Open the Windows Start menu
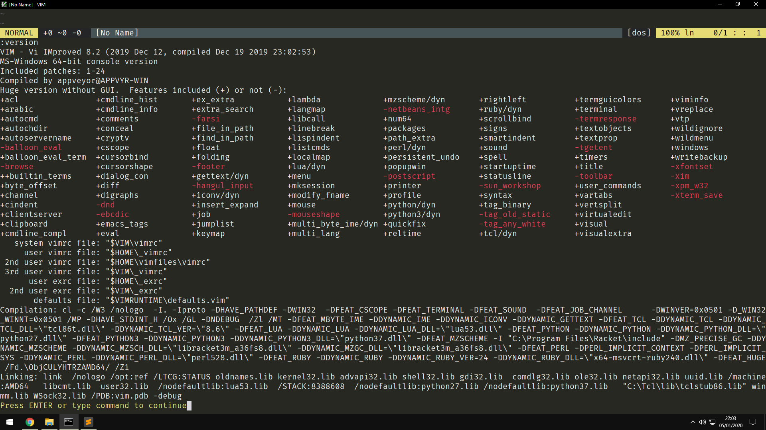 pos(10,422)
